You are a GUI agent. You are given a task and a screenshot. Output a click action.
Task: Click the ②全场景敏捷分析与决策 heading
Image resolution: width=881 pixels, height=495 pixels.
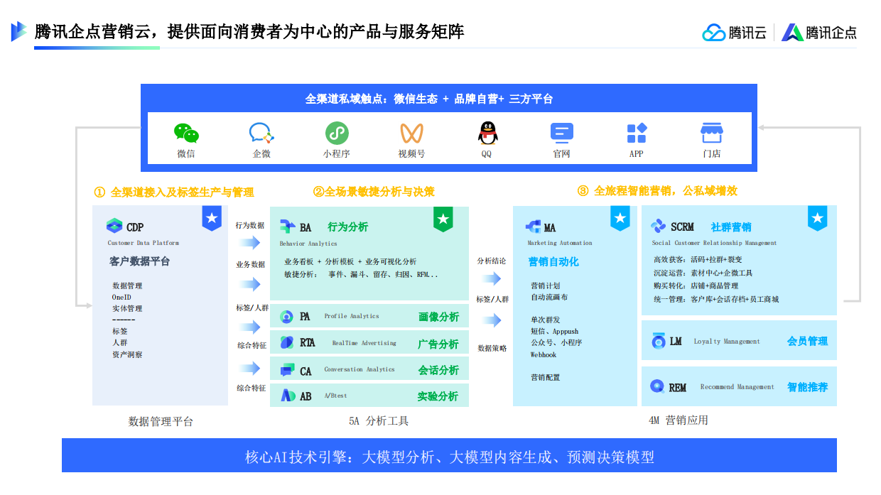374,192
